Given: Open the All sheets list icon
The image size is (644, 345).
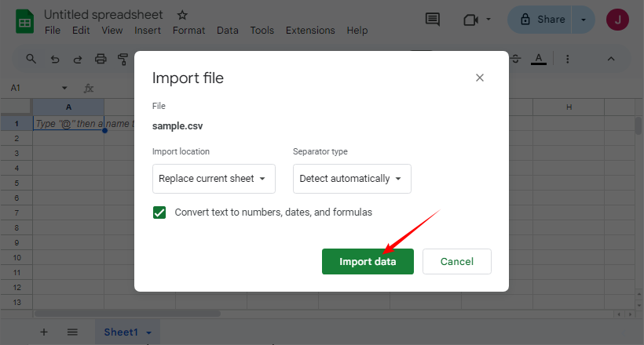Looking at the screenshot, I should 72,332.
